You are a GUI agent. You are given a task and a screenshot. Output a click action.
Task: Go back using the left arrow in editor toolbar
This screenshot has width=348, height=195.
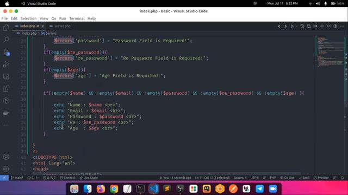[279, 27]
